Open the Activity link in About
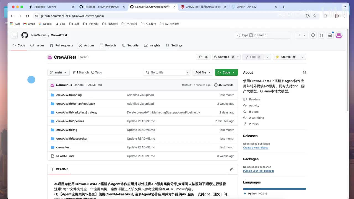Screen dimensions: 354x199 coord(251,105)
